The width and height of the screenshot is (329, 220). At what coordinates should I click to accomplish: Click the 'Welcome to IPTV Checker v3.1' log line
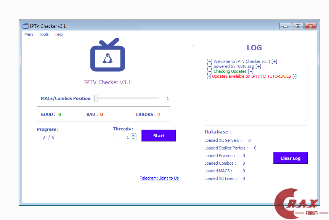(x=242, y=61)
